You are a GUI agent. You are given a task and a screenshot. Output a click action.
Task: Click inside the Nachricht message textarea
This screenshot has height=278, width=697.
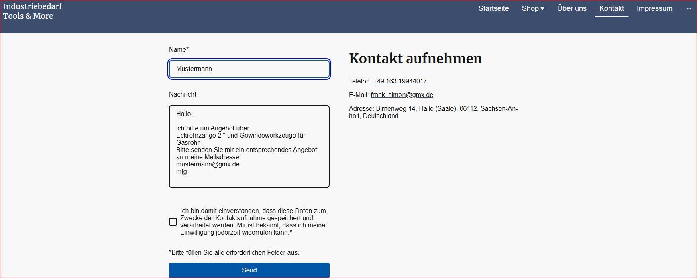point(249,146)
